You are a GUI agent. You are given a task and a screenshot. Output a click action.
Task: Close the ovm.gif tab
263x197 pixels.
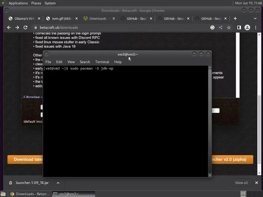[x=77, y=18]
